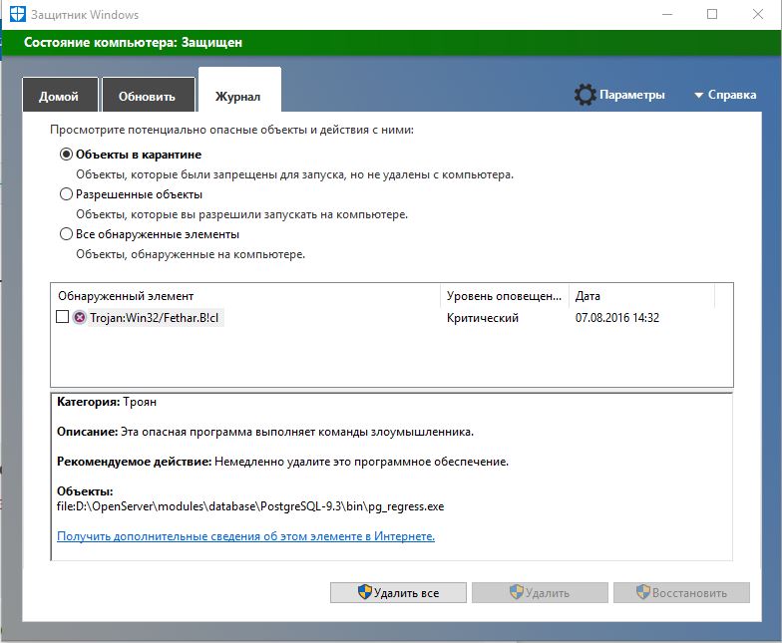Open the Обновить tab
This screenshot has height=643, width=782.
point(147,97)
